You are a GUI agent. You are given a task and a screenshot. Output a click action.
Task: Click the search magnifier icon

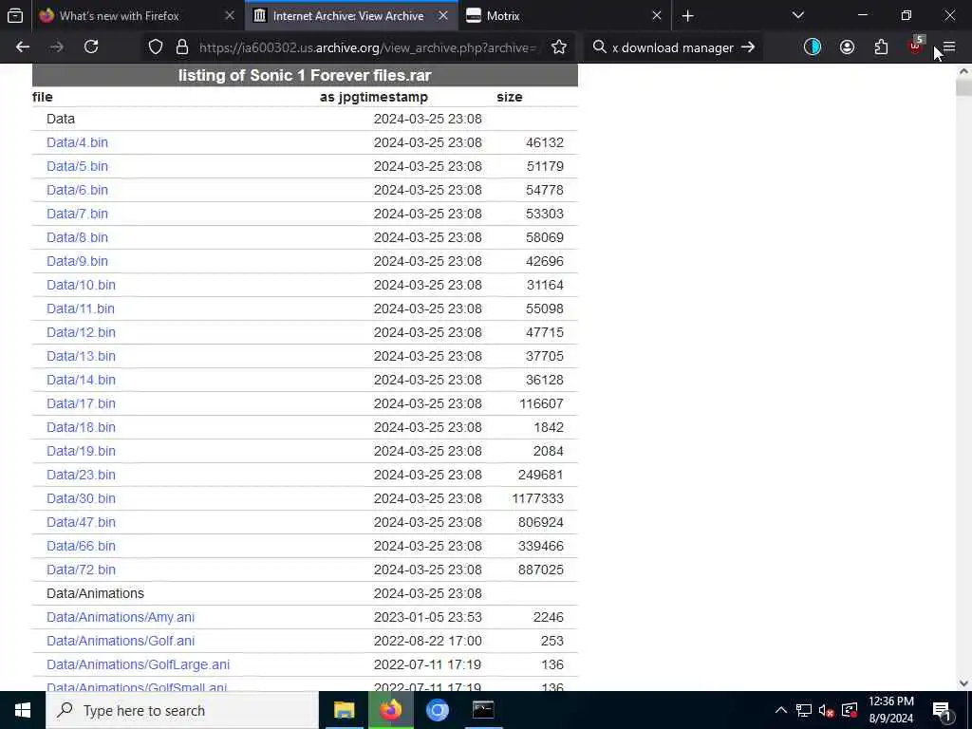click(600, 47)
